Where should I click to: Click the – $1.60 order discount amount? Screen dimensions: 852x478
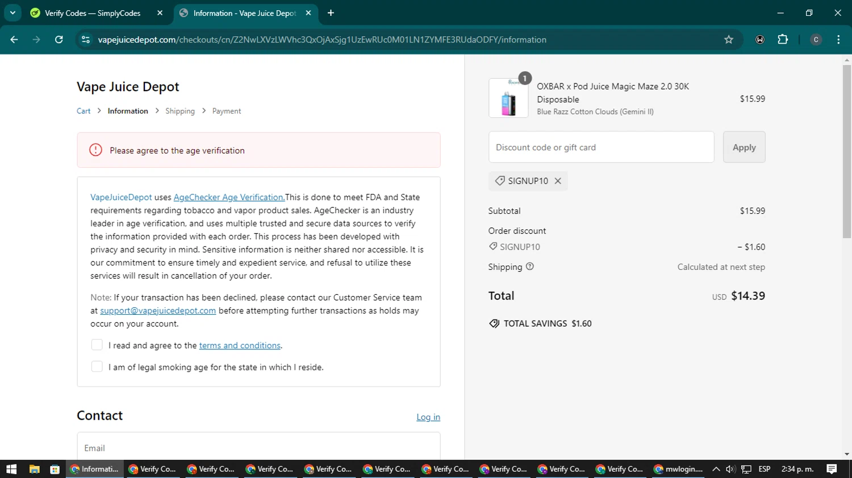751,247
